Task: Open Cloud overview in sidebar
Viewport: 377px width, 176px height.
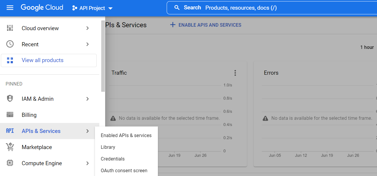Action: pyautogui.click(x=50, y=28)
